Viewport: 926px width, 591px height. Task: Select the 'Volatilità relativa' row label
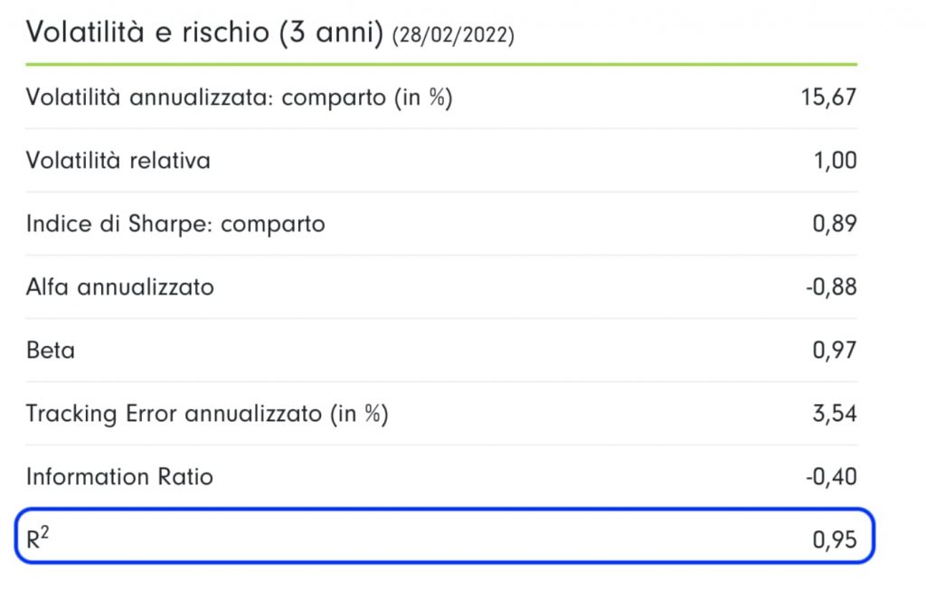coord(118,161)
